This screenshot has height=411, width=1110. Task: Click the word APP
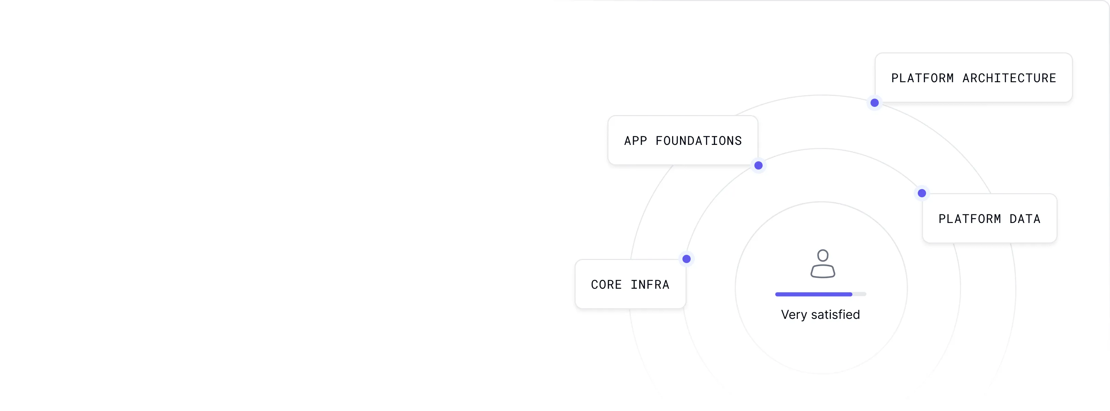pyautogui.click(x=635, y=141)
